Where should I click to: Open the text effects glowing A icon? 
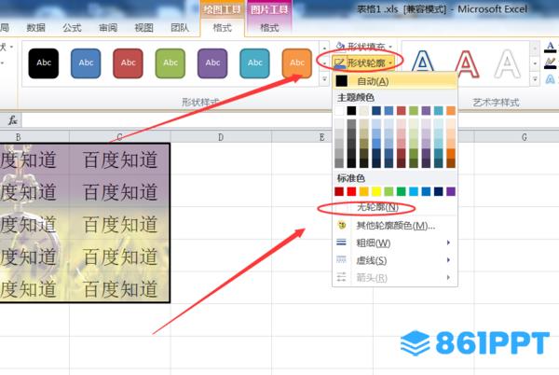[x=550, y=79]
